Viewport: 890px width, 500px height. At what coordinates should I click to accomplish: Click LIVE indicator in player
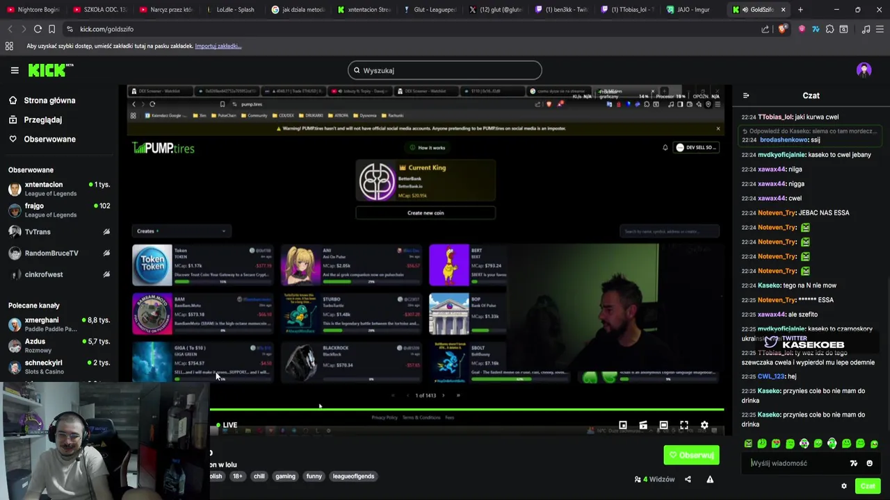point(227,425)
